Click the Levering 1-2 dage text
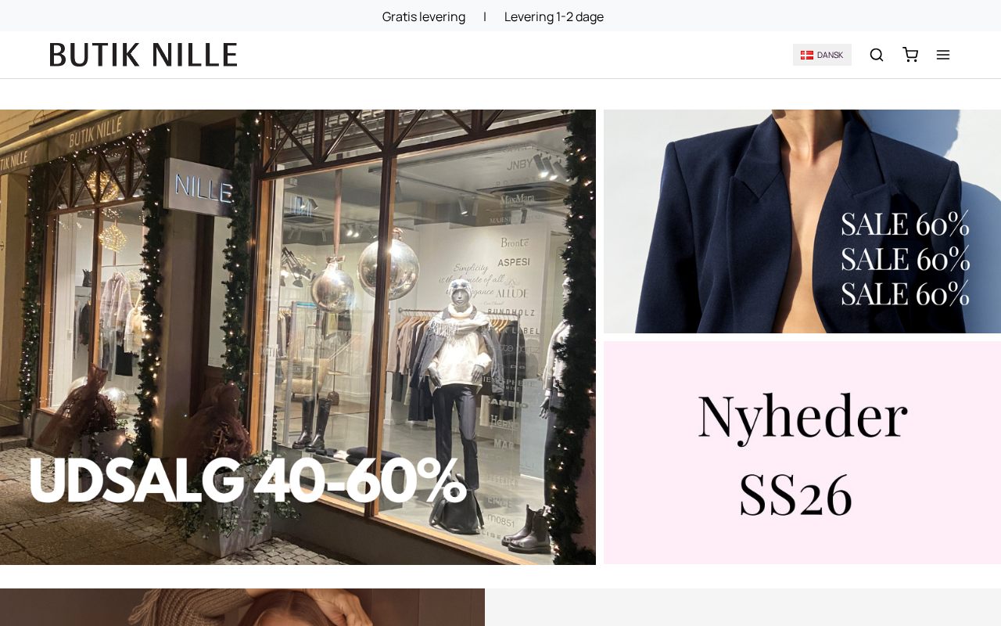This screenshot has width=1001, height=626. (554, 16)
